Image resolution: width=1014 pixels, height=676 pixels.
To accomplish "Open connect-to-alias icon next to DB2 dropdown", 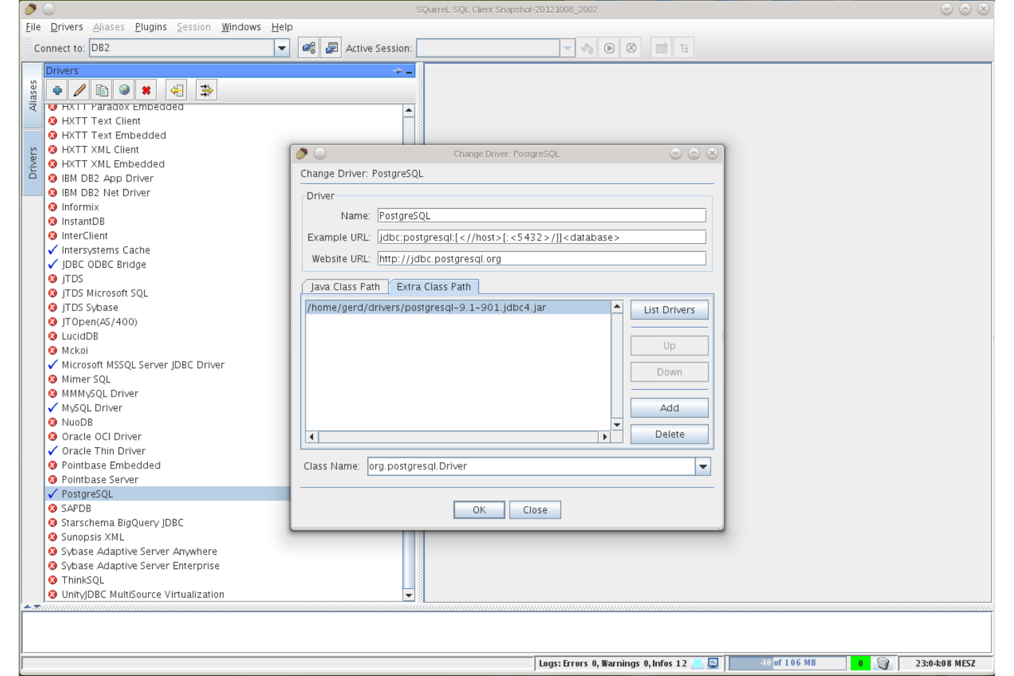I will coord(308,47).
